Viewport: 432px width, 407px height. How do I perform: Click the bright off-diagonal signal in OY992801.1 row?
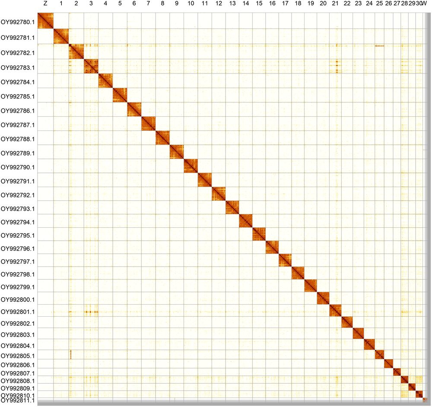click(x=91, y=311)
